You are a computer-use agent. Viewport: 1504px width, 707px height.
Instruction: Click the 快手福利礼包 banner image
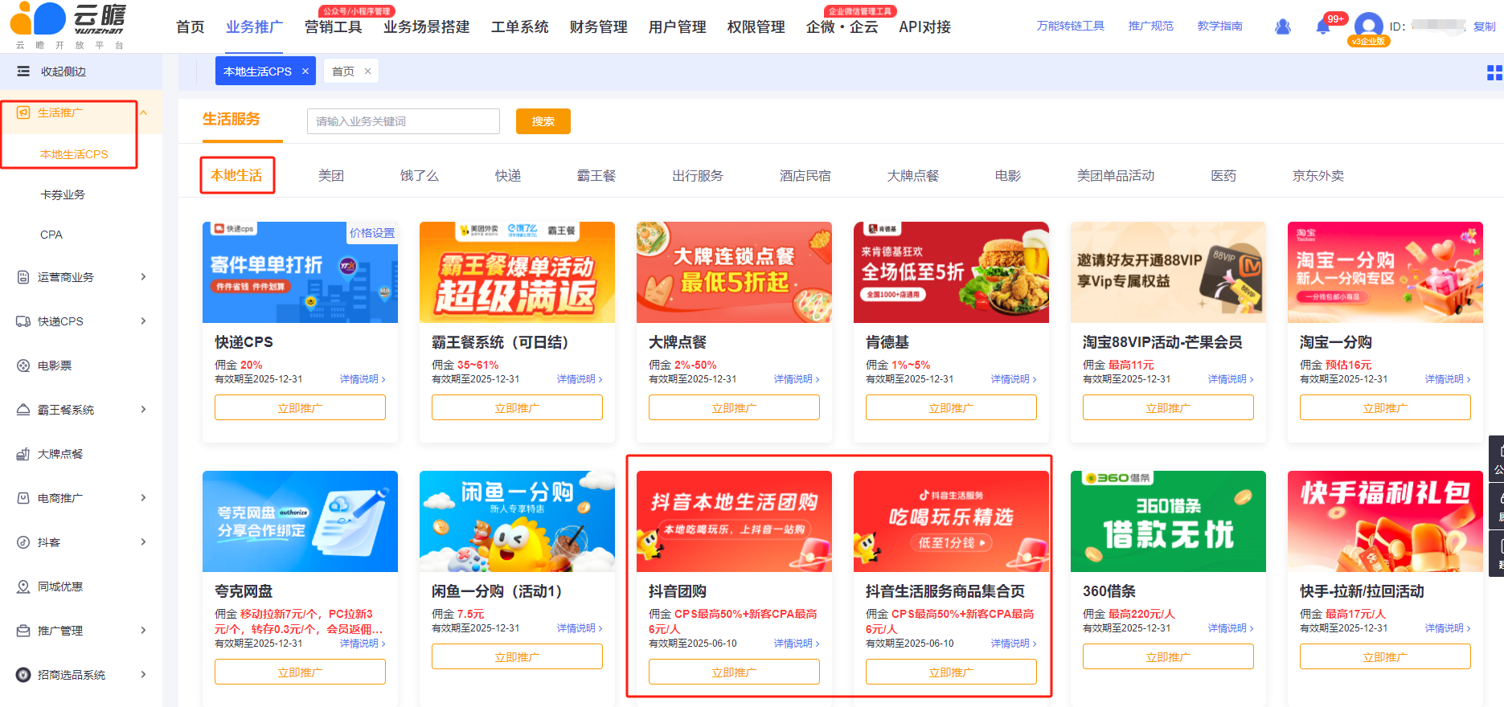(x=1385, y=521)
